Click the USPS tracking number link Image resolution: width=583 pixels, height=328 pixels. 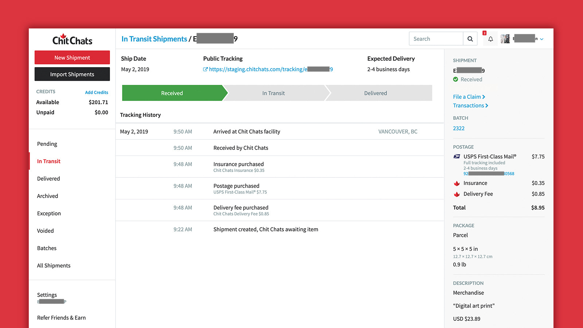tap(489, 173)
